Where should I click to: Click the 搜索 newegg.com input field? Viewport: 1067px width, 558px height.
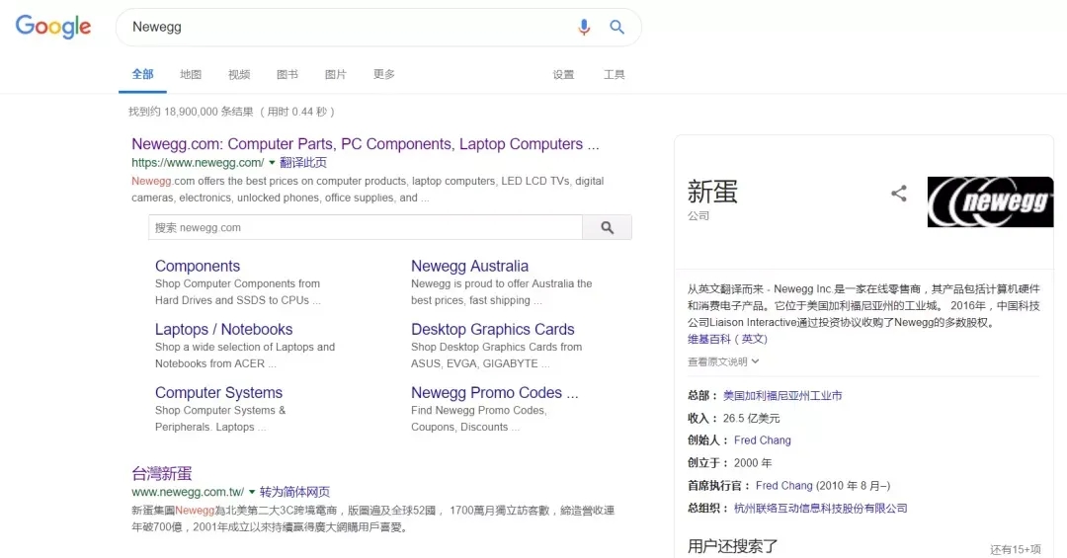[366, 227]
